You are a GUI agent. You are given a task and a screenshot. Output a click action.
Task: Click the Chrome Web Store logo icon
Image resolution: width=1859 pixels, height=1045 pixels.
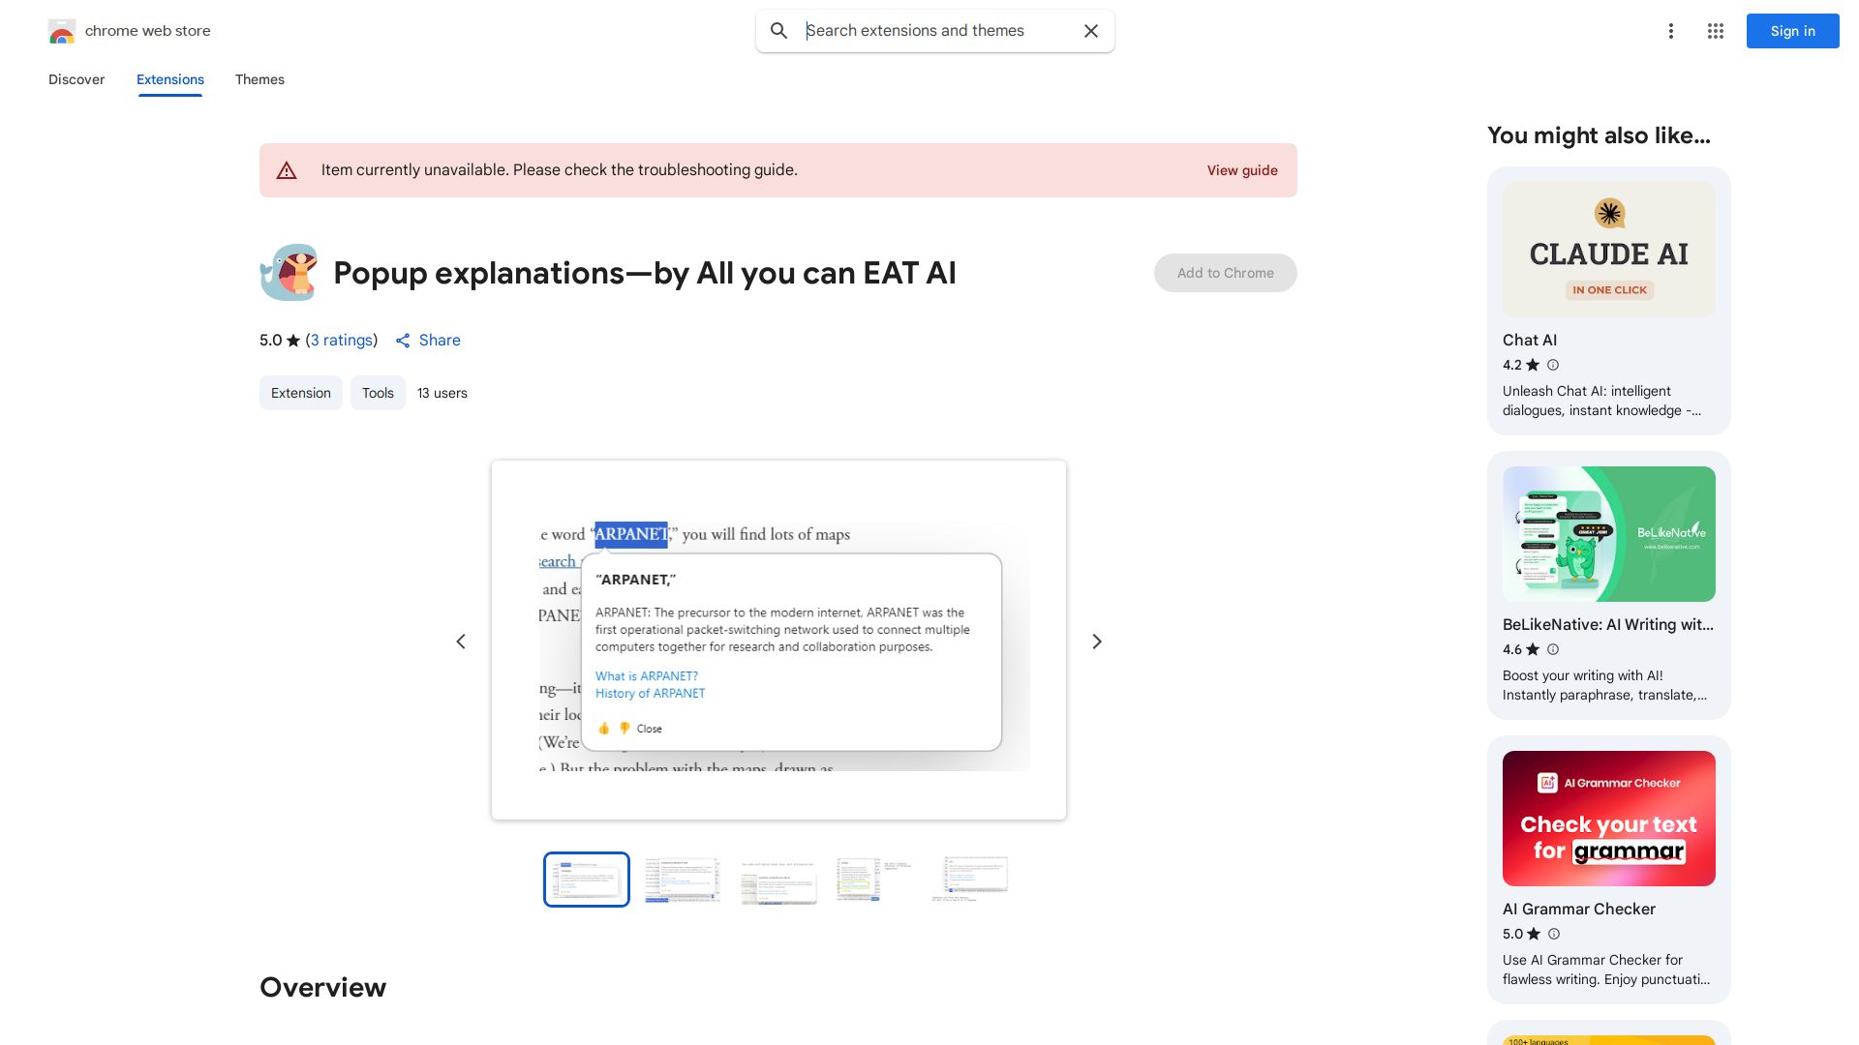61,31
